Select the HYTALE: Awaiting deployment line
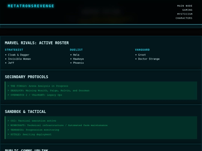The height and width of the screenshot is (151, 202). click(30, 135)
